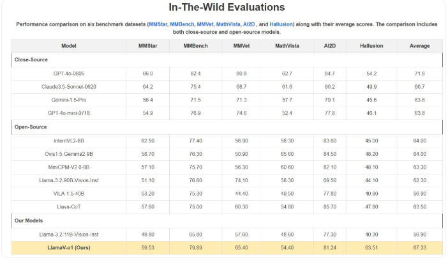Viewport: 448px width, 262px height.
Task: Click Claude3.5-Sonnet Average score 66.7
Action: pyautogui.click(x=419, y=87)
